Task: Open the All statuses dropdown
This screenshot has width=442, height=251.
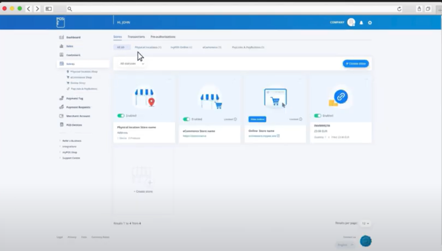Action: point(132,63)
